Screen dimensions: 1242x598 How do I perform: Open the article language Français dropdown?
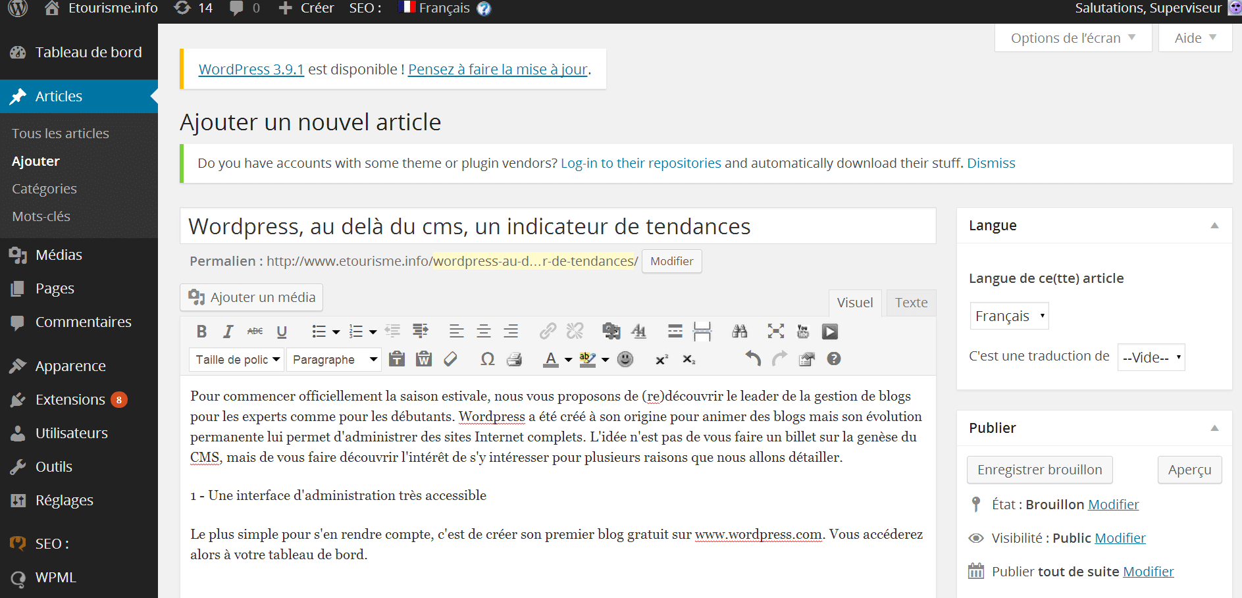1009,316
